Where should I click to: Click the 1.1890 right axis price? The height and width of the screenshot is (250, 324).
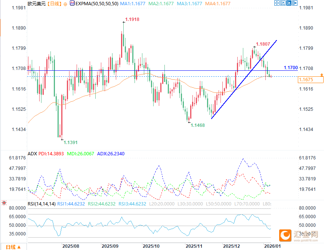pos(306,28)
